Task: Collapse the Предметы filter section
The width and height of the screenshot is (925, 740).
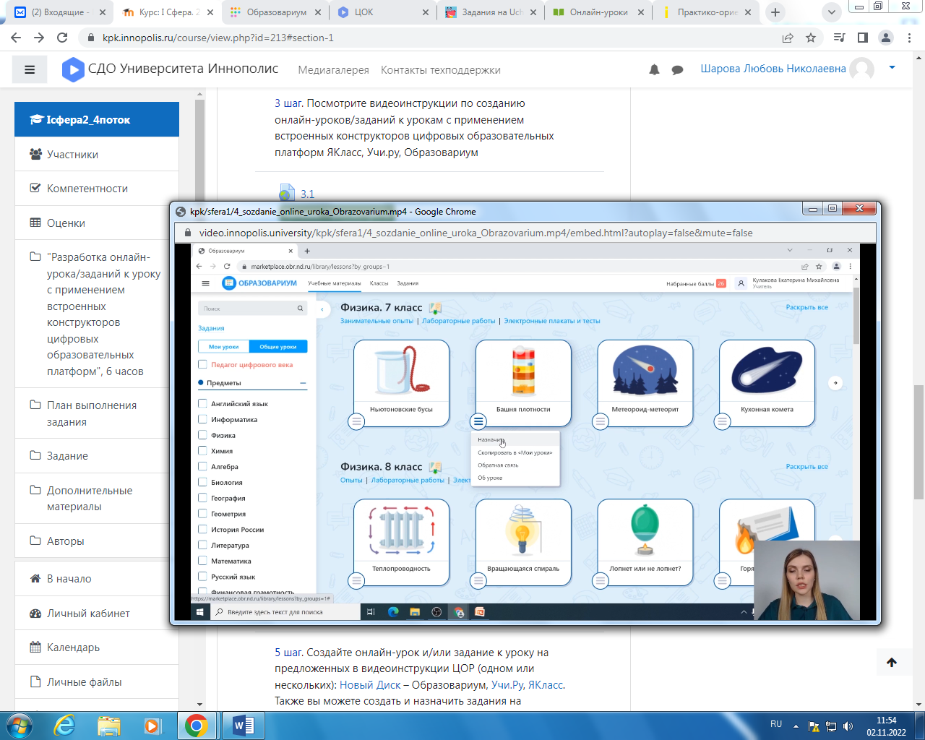Action: click(303, 383)
